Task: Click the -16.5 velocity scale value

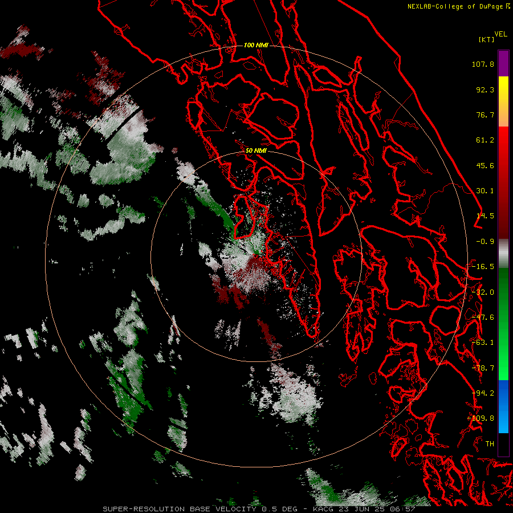Action: tap(483, 267)
